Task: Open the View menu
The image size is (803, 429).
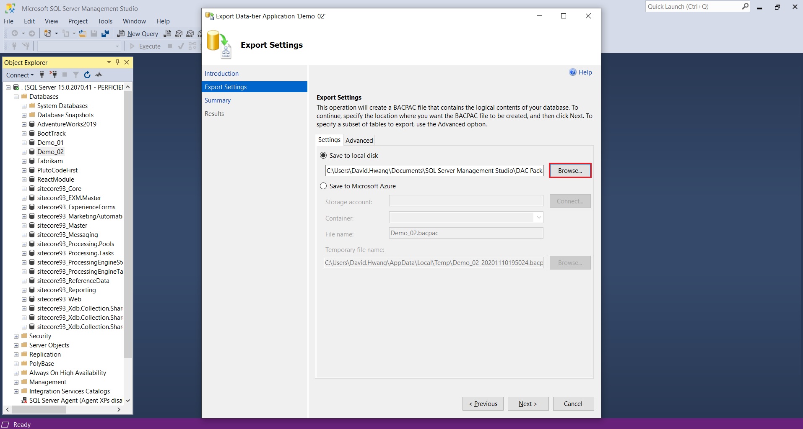Action: [51, 21]
